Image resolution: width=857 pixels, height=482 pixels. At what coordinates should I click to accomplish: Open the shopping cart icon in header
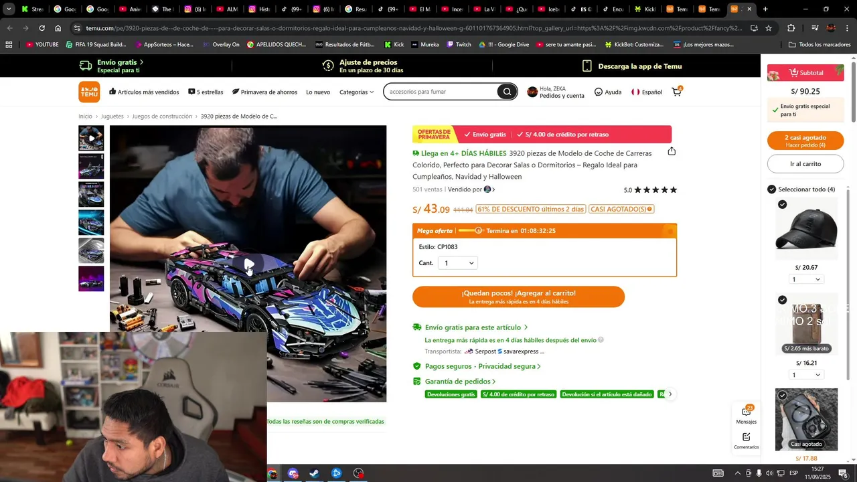click(677, 92)
